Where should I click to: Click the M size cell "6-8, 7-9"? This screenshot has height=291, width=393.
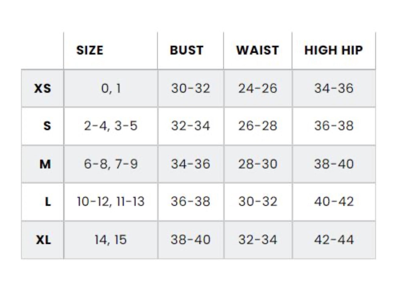point(111,164)
